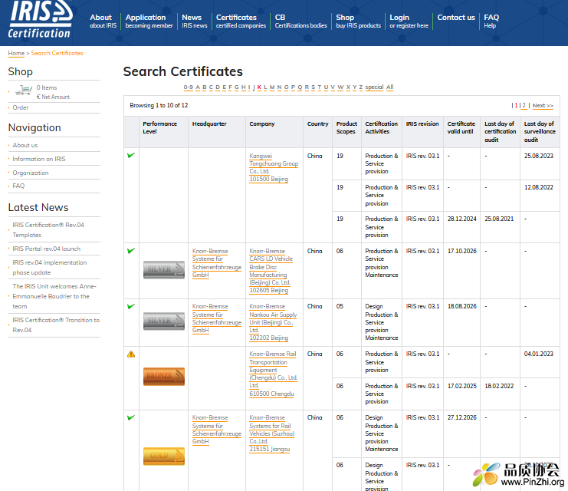Open the FAQ Help menu item
Viewport: 568px width, 491px height.
[491, 21]
